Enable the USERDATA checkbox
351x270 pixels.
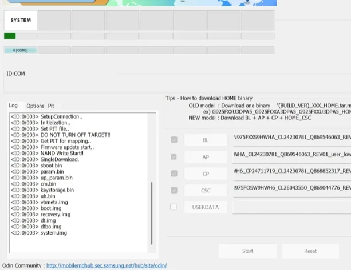tap(173, 207)
